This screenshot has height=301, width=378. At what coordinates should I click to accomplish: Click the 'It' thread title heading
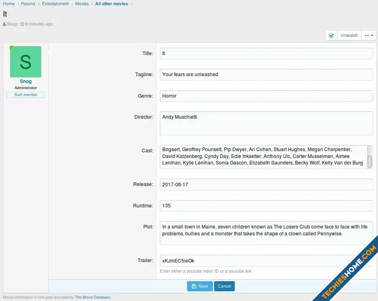click(5, 14)
